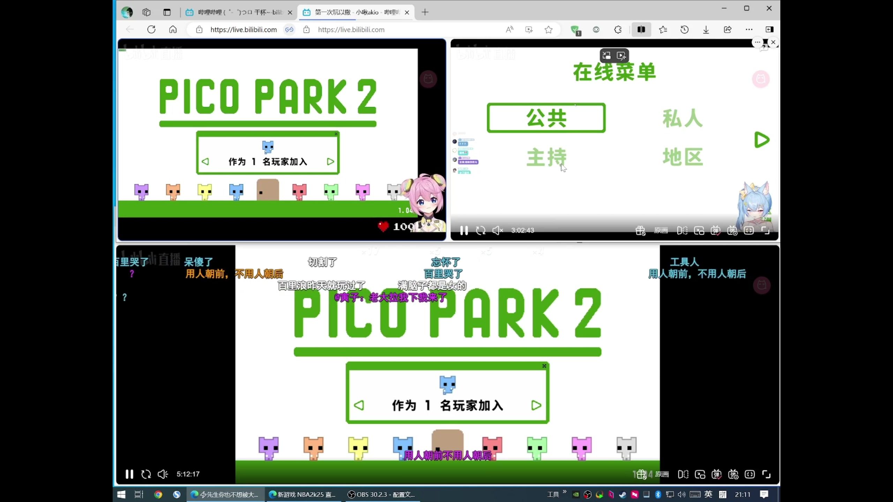Open the Extensions puzzle icon

click(x=618, y=30)
